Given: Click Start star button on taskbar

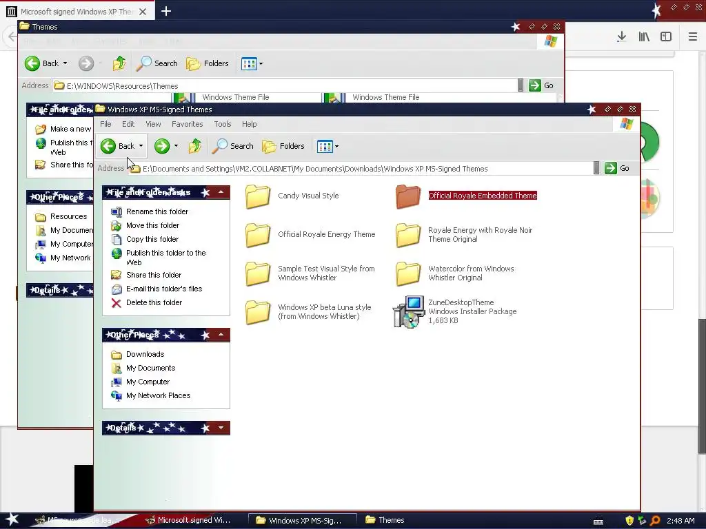Looking at the screenshot, I should click(12, 520).
